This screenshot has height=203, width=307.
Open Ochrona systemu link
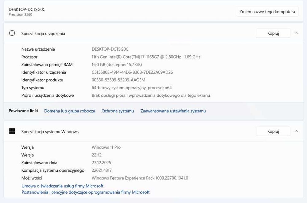click(x=118, y=111)
